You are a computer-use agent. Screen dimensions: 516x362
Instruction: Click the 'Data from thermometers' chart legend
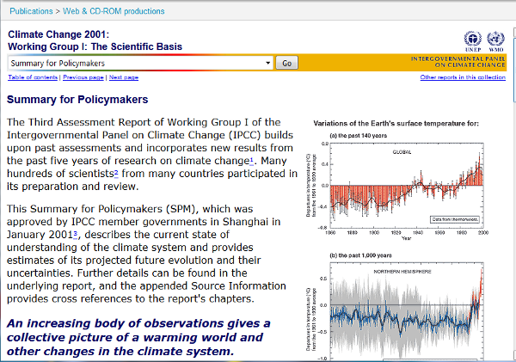pos(454,220)
